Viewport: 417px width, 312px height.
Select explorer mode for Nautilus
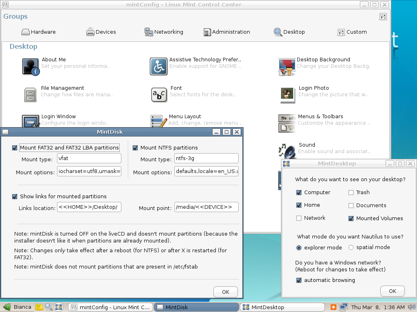coord(299,248)
